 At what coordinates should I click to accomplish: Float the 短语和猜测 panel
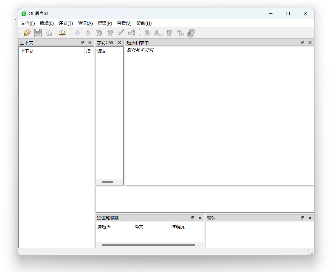click(x=192, y=218)
